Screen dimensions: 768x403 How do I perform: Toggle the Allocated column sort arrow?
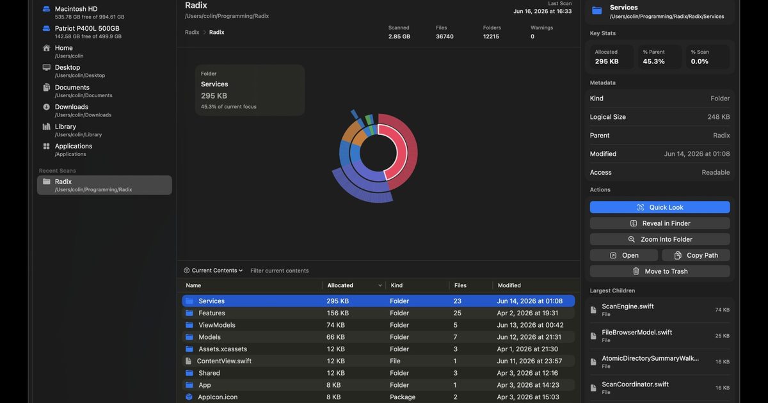[x=380, y=285]
